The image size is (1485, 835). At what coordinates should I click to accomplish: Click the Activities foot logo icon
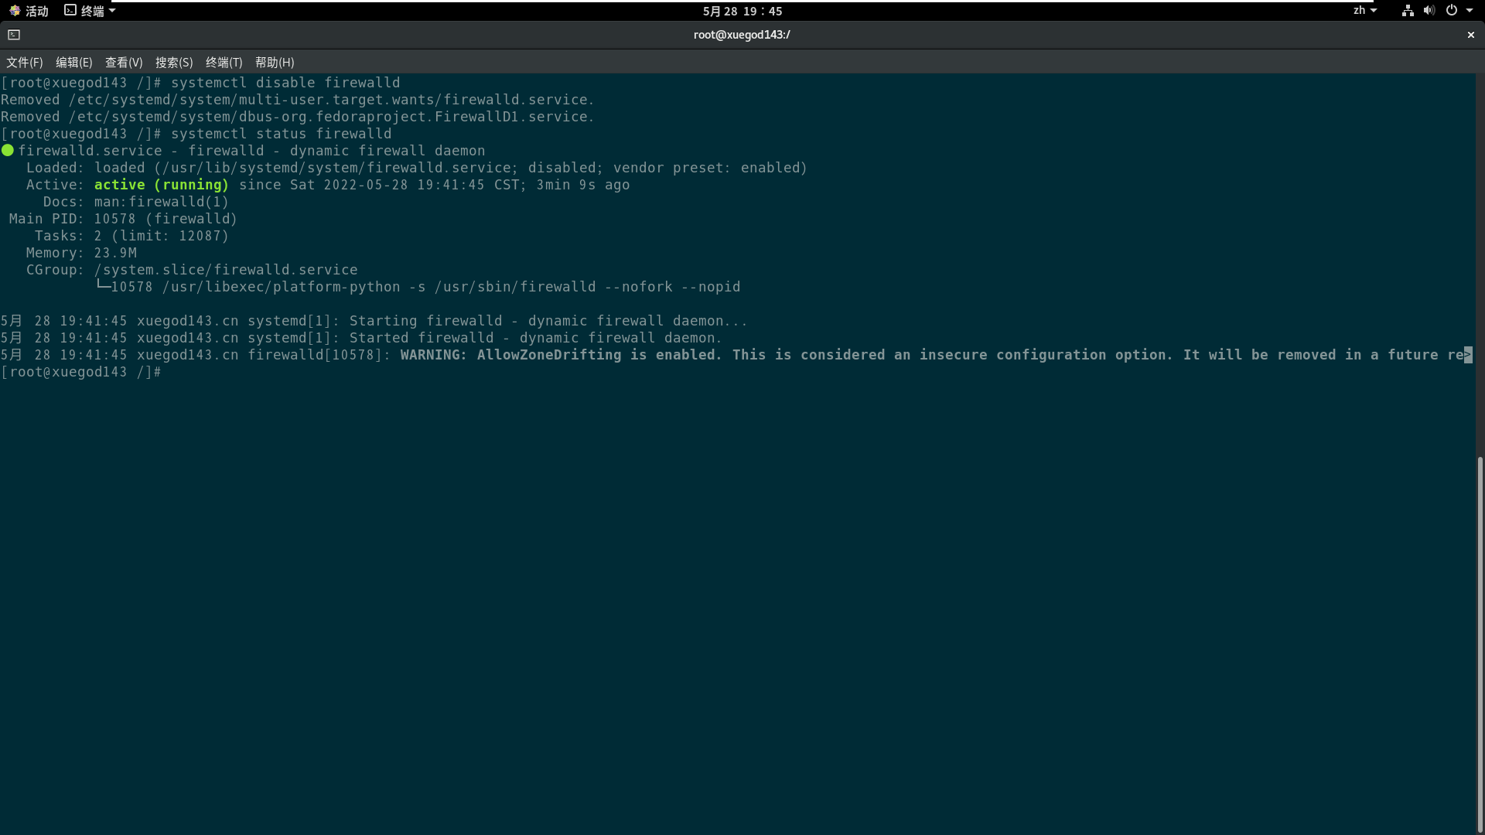click(x=14, y=11)
